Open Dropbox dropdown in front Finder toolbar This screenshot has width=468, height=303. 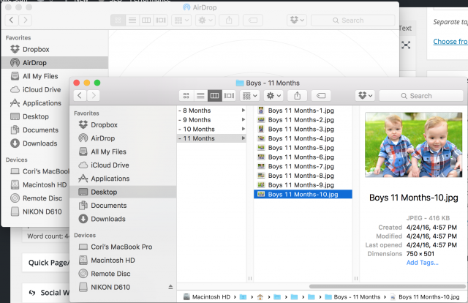[366, 96]
